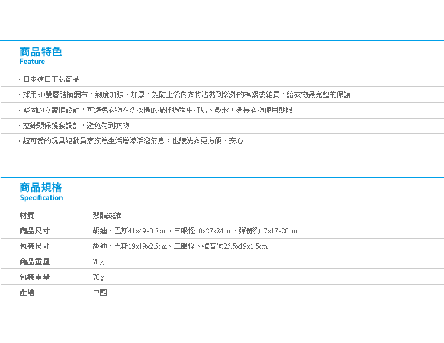
Task: Click the 包裝尺寸 row label
Action: (34, 246)
